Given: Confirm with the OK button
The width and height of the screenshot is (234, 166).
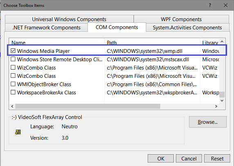Looking at the screenshot, I should [161, 159].
